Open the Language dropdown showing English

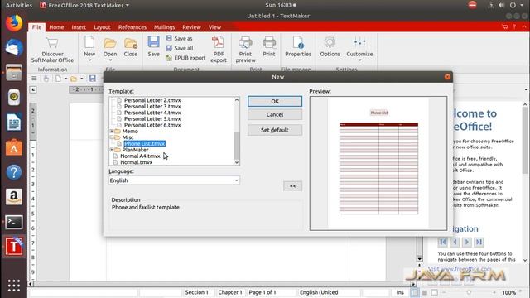pos(174,180)
